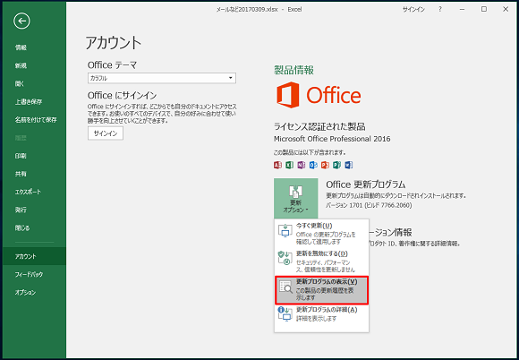Select 発行 in the sidebar
The image size is (519, 360).
[x=21, y=210]
